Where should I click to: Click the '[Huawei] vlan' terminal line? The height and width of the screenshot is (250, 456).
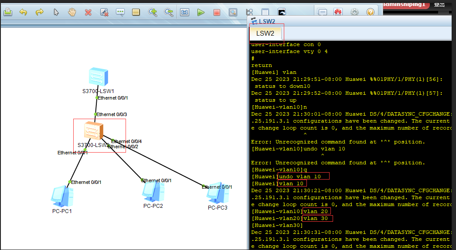coord(274,72)
